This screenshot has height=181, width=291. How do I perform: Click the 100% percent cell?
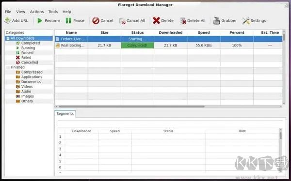point(237,45)
